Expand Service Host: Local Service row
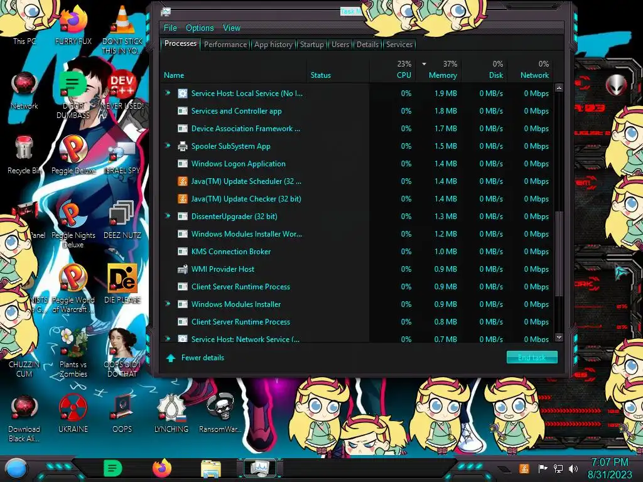The height and width of the screenshot is (482, 643). point(168,93)
